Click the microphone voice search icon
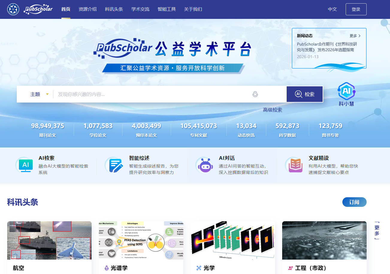390x274 pixels. [255, 94]
